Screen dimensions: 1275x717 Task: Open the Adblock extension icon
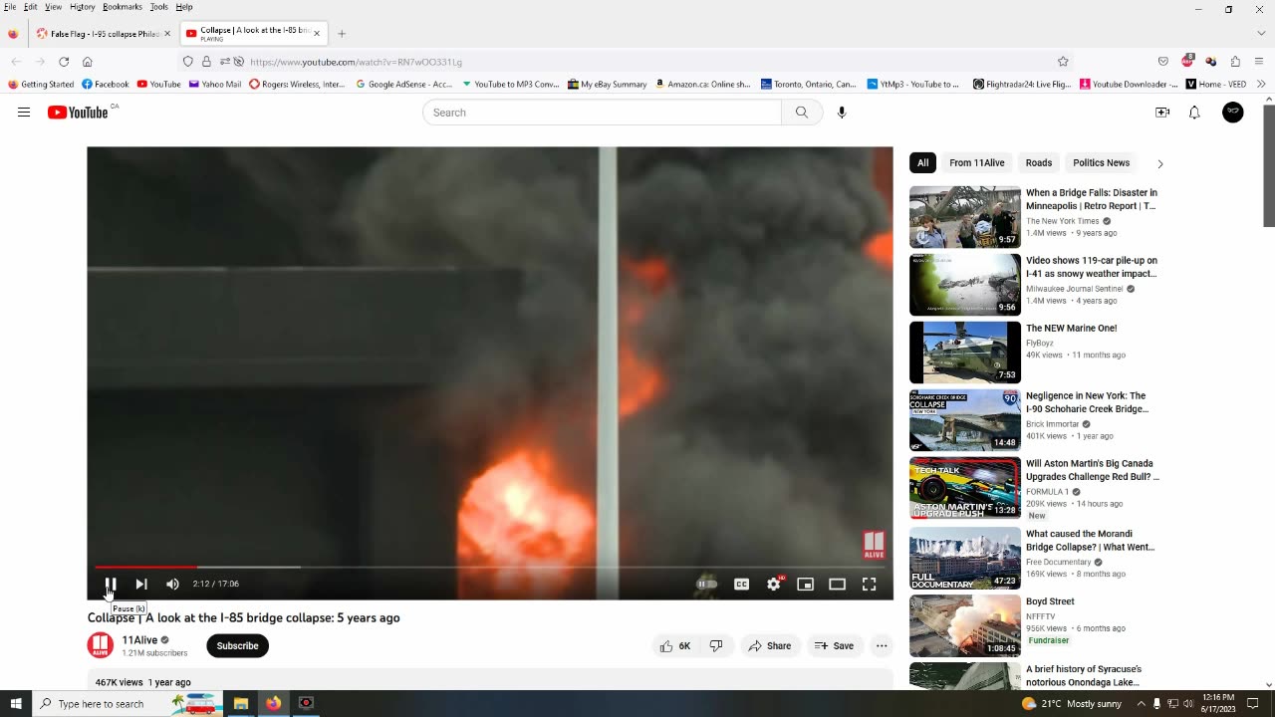(x=1187, y=62)
